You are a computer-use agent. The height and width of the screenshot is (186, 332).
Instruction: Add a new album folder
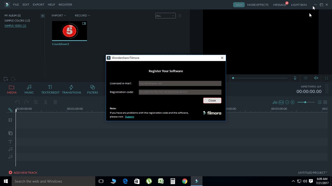point(6,79)
